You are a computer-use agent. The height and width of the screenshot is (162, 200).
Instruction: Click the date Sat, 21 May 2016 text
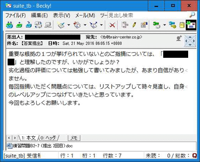point(92,43)
